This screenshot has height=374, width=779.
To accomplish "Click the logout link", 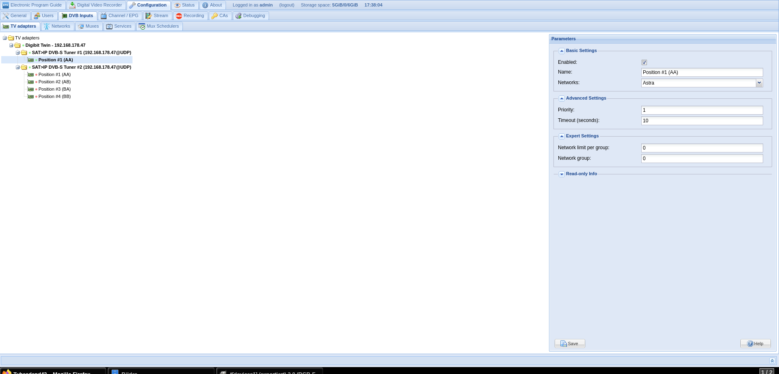I will click(x=286, y=5).
